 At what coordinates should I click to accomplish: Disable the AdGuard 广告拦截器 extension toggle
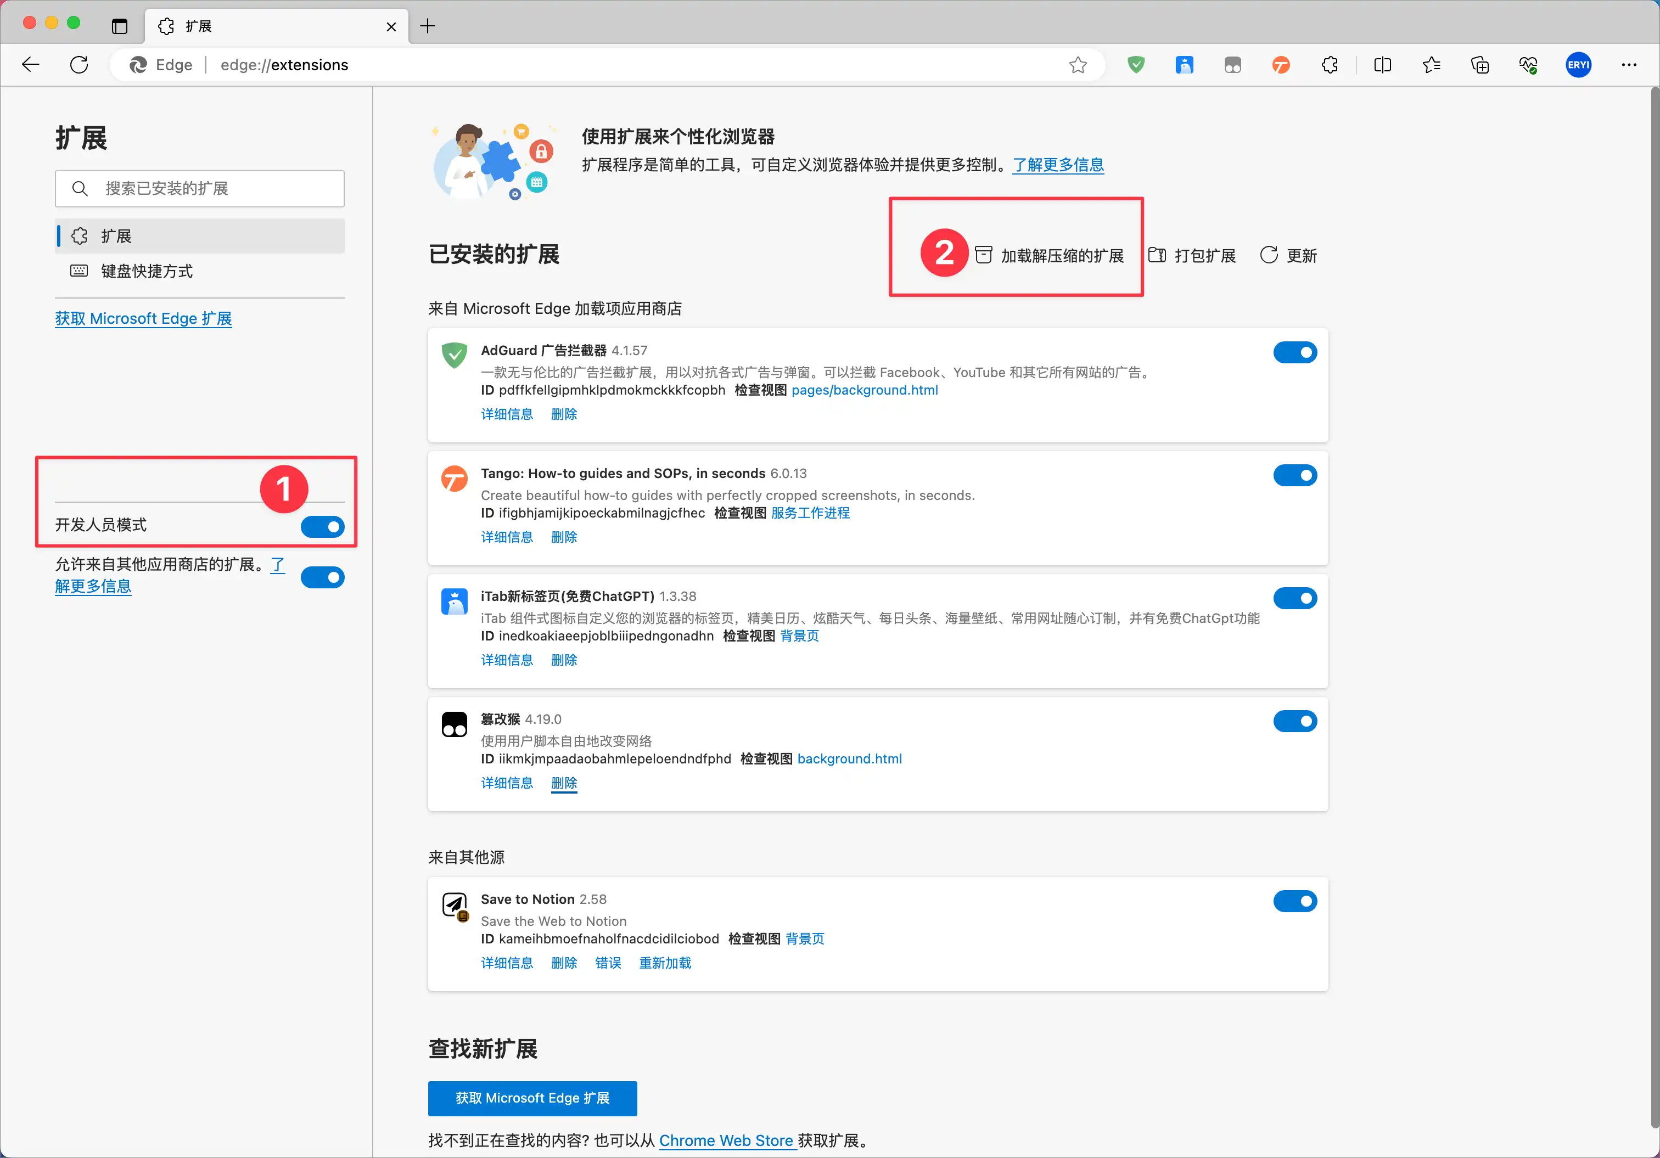click(1295, 352)
